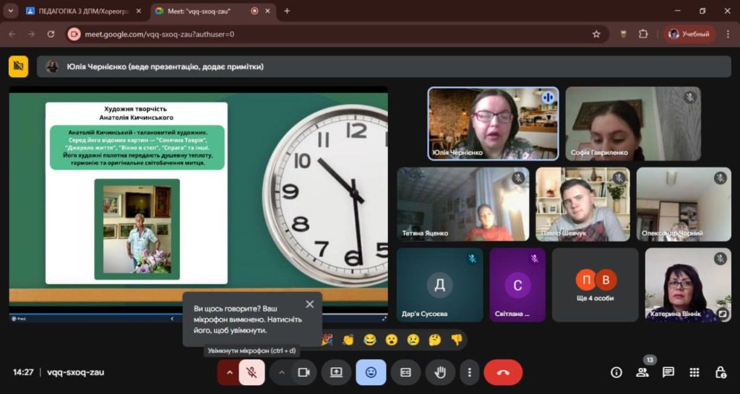
Task: Open a new browser tab
Action: click(x=287, y=11)
